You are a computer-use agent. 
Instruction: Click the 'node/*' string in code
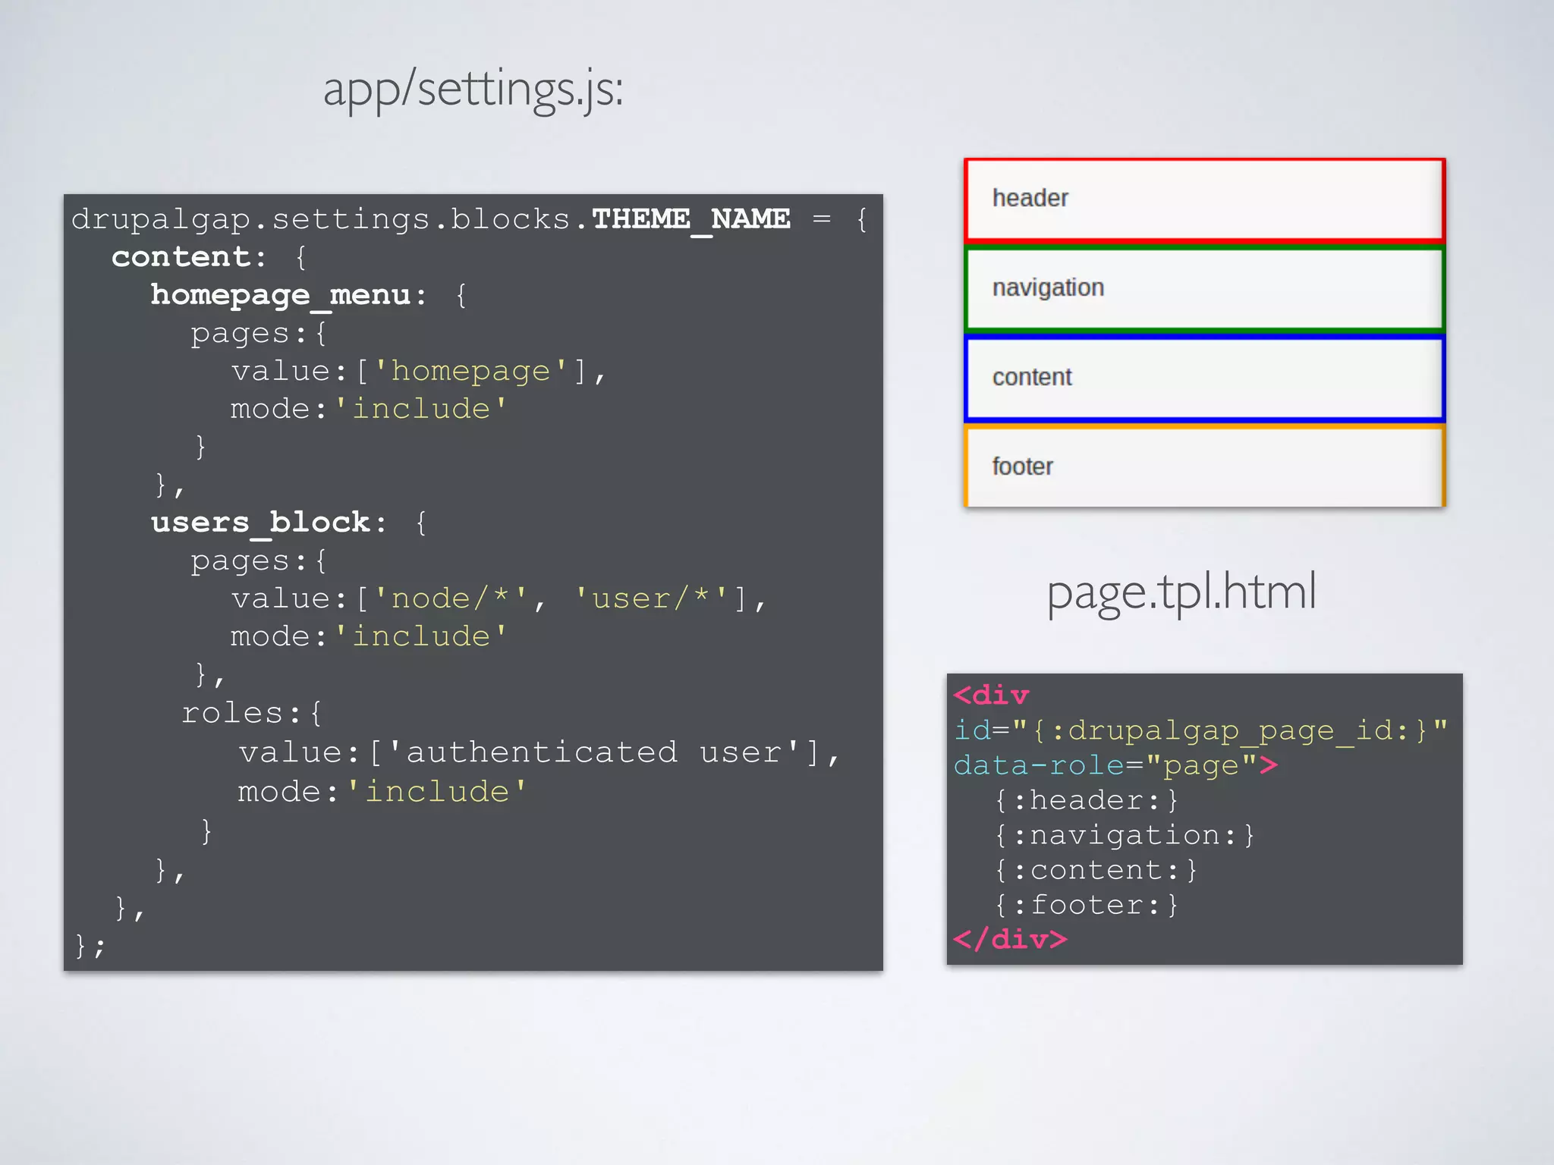[451, 598]
